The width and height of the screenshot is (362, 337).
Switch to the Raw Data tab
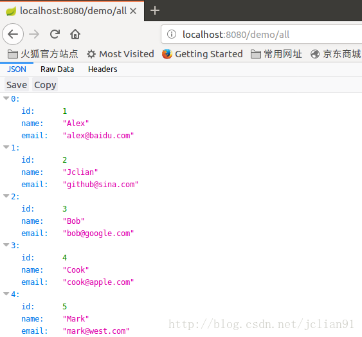57,69
